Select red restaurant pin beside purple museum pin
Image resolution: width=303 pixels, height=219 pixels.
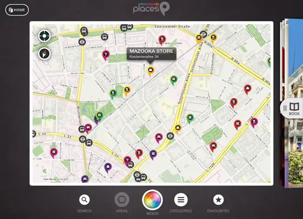[139, 154]
